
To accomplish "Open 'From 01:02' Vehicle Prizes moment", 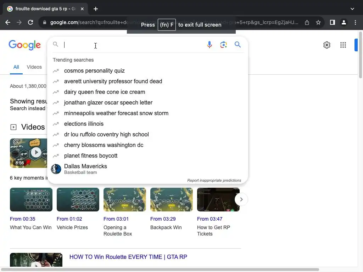I will click(69, 219).
